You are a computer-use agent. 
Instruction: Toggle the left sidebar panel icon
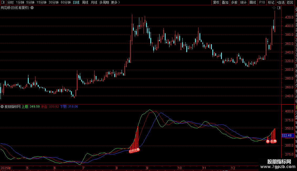[3, 2]
